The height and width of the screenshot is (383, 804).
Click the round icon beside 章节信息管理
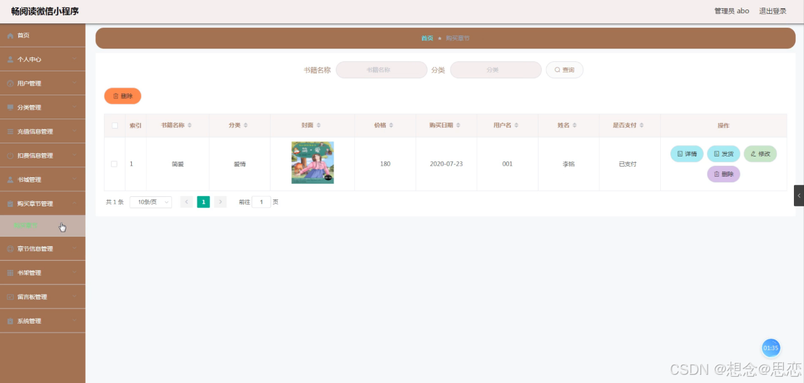(10, 249)
